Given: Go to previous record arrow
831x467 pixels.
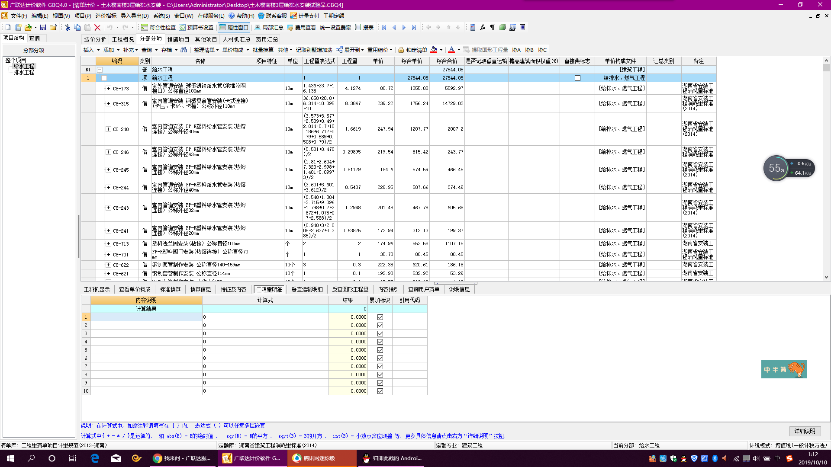Looking at the screenshot, I should click(394, 27).
